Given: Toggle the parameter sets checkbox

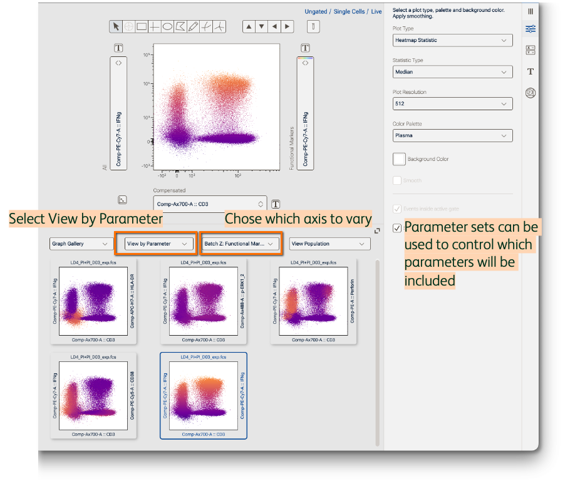Looking at the screenshot, I should 397,228.
